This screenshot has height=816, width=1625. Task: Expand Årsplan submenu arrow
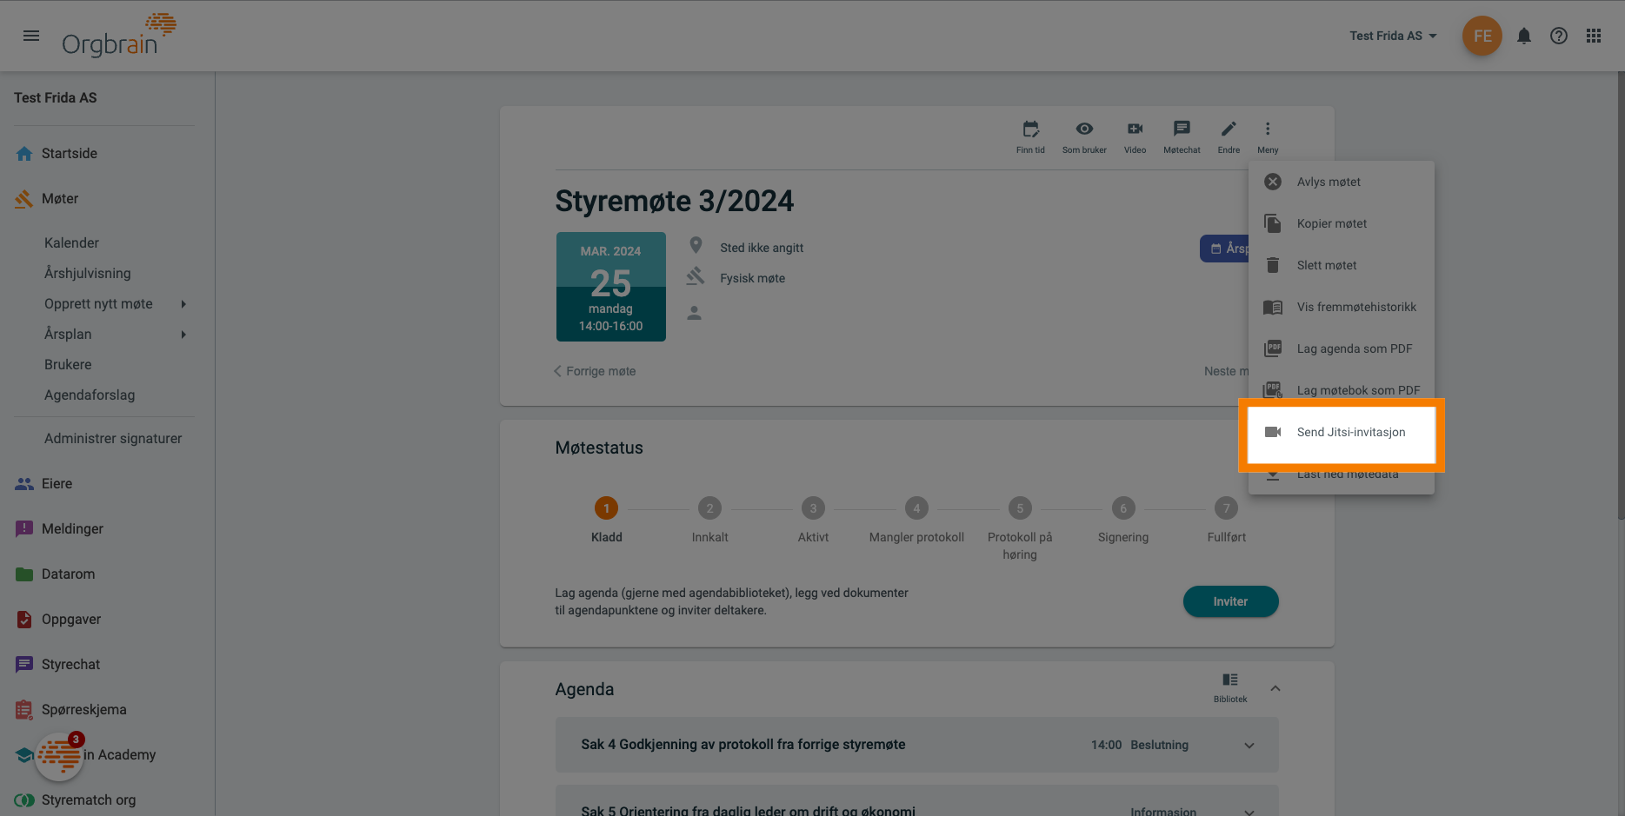click(x=183, y=334)
